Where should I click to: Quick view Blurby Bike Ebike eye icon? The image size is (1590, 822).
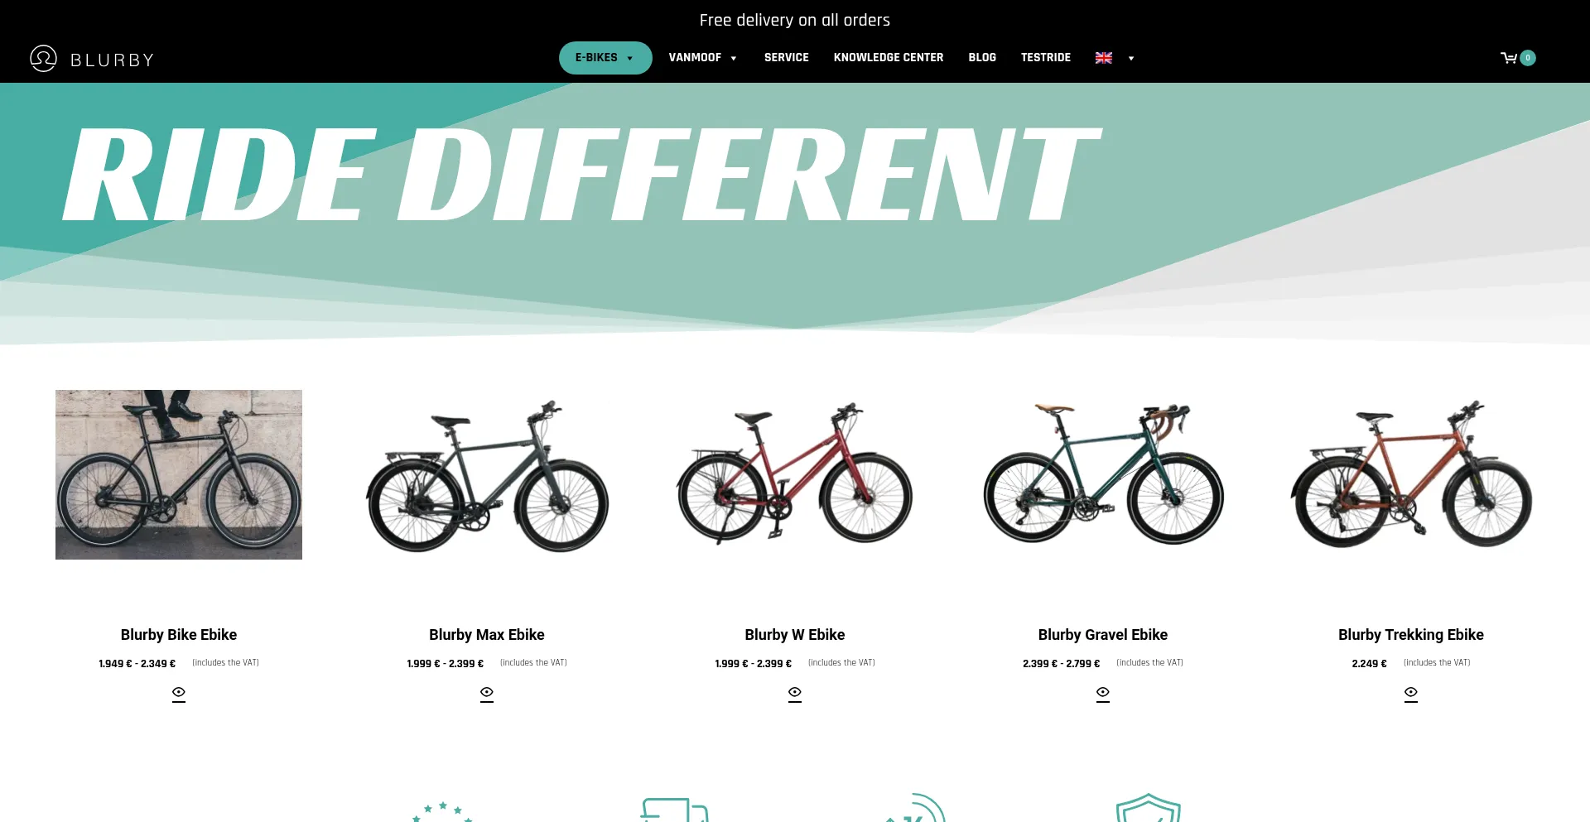click(x=179, y=694)
